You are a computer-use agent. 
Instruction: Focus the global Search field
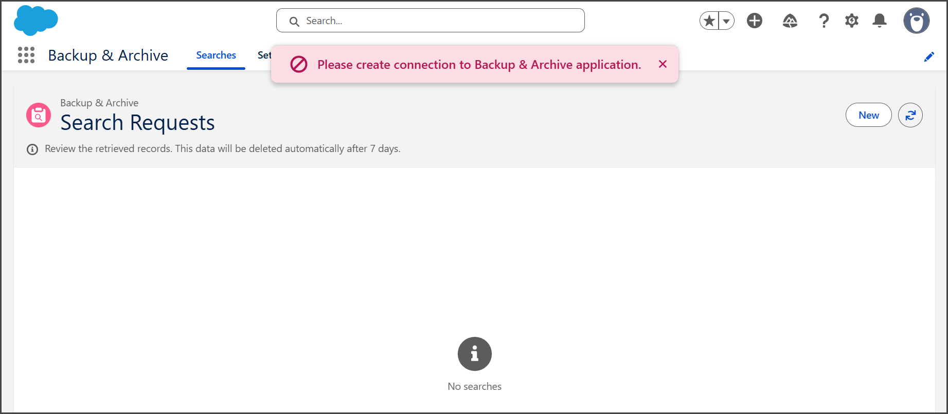[x=430, y=21]
